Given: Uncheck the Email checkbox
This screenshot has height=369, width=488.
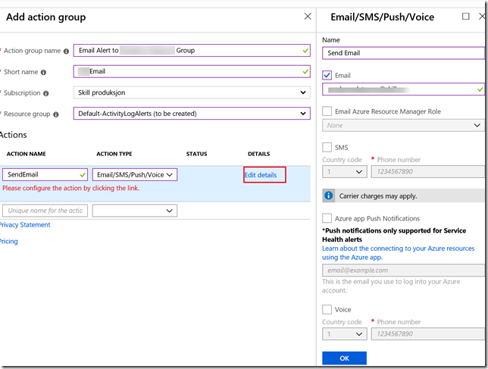Looking at the screenshot, I should point(327,75).
